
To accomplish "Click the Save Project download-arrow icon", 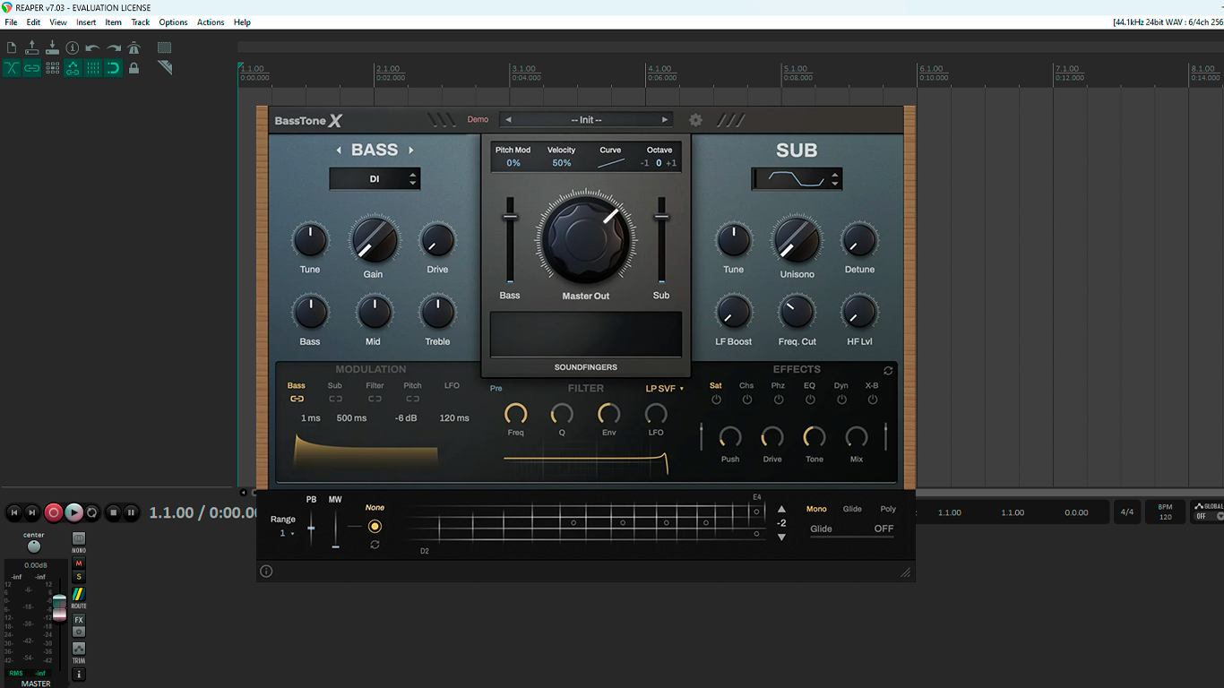I will [x=53, y=47].
